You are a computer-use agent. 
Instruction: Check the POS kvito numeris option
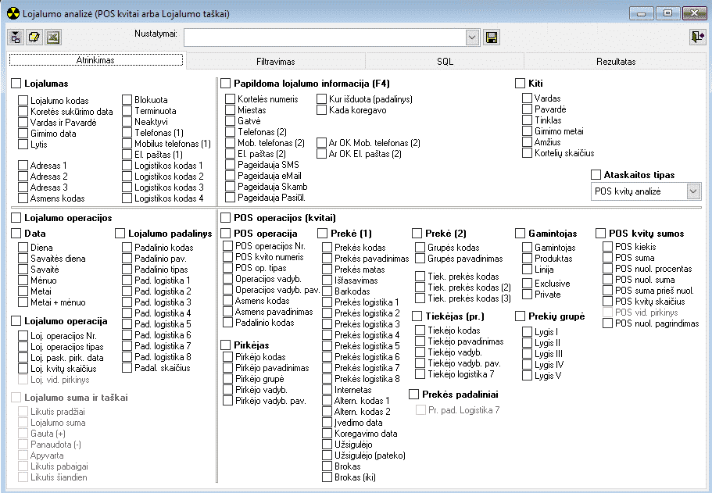click(x=228, y=257)
